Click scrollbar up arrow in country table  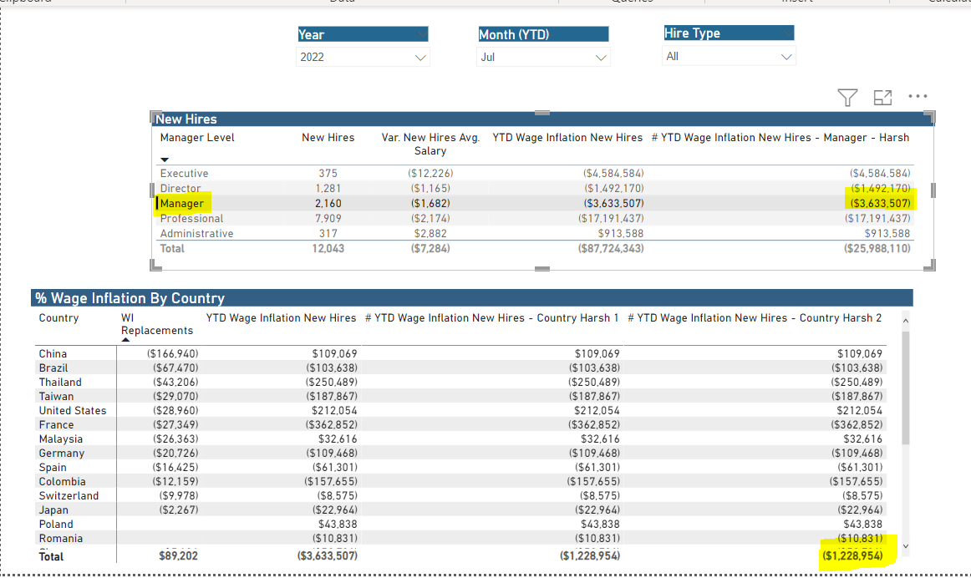coord(905,321)
